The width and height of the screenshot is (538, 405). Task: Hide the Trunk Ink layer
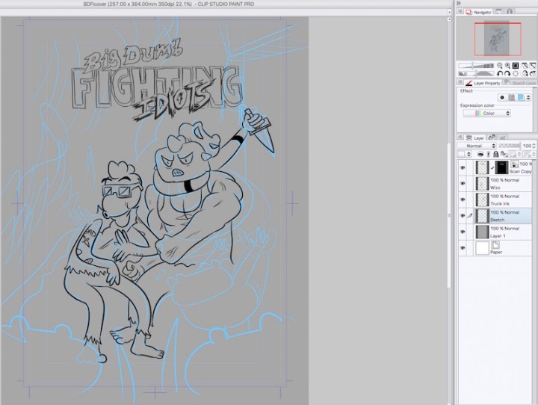coord(463,200)
